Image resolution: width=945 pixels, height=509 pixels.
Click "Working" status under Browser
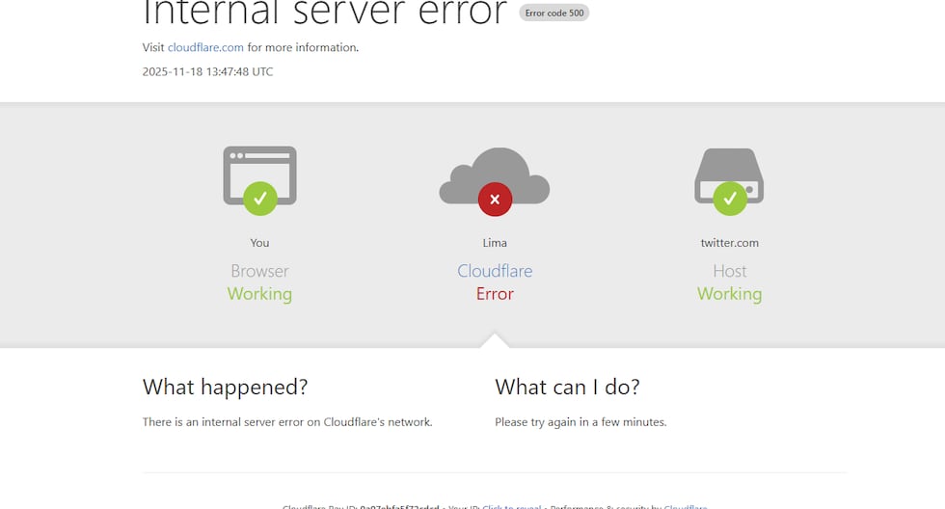pyautogui.click(x=259, y=294)
